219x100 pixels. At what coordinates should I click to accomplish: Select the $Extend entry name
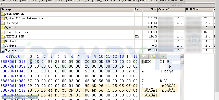11,41
